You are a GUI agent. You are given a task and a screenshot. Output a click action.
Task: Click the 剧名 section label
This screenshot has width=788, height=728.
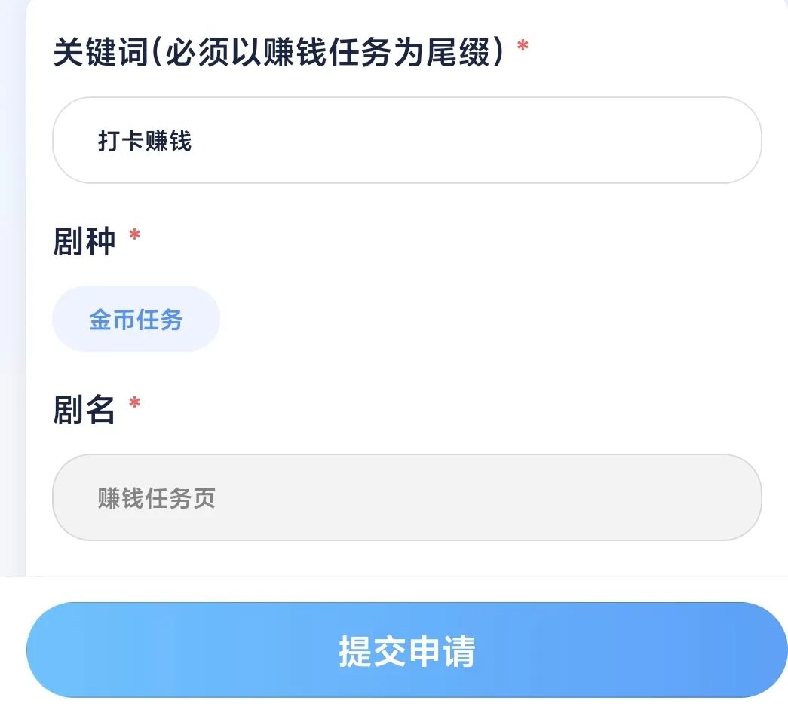[x=84, y=409]
